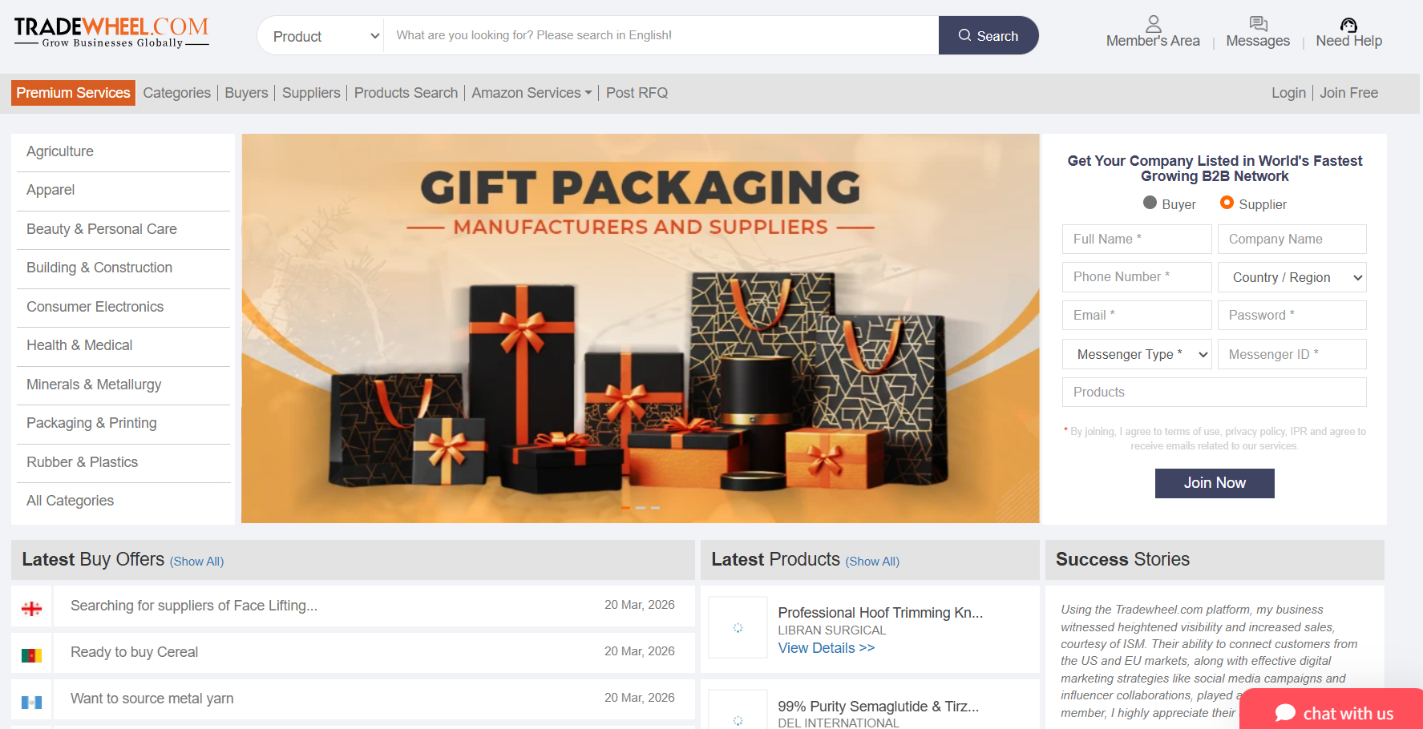
Task: Click the TradeWheel.com logo
Action: (111, 33)
